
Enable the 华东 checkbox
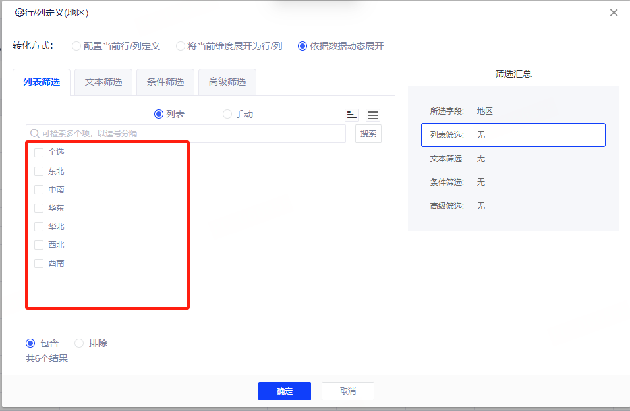(x=39, y=208)
